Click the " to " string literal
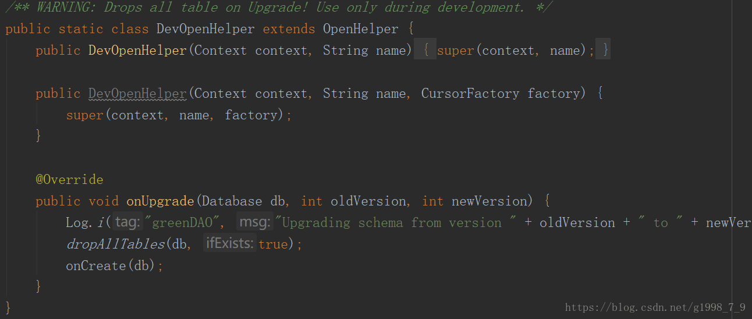Screen dimensions: 752x319 [660, 223]
